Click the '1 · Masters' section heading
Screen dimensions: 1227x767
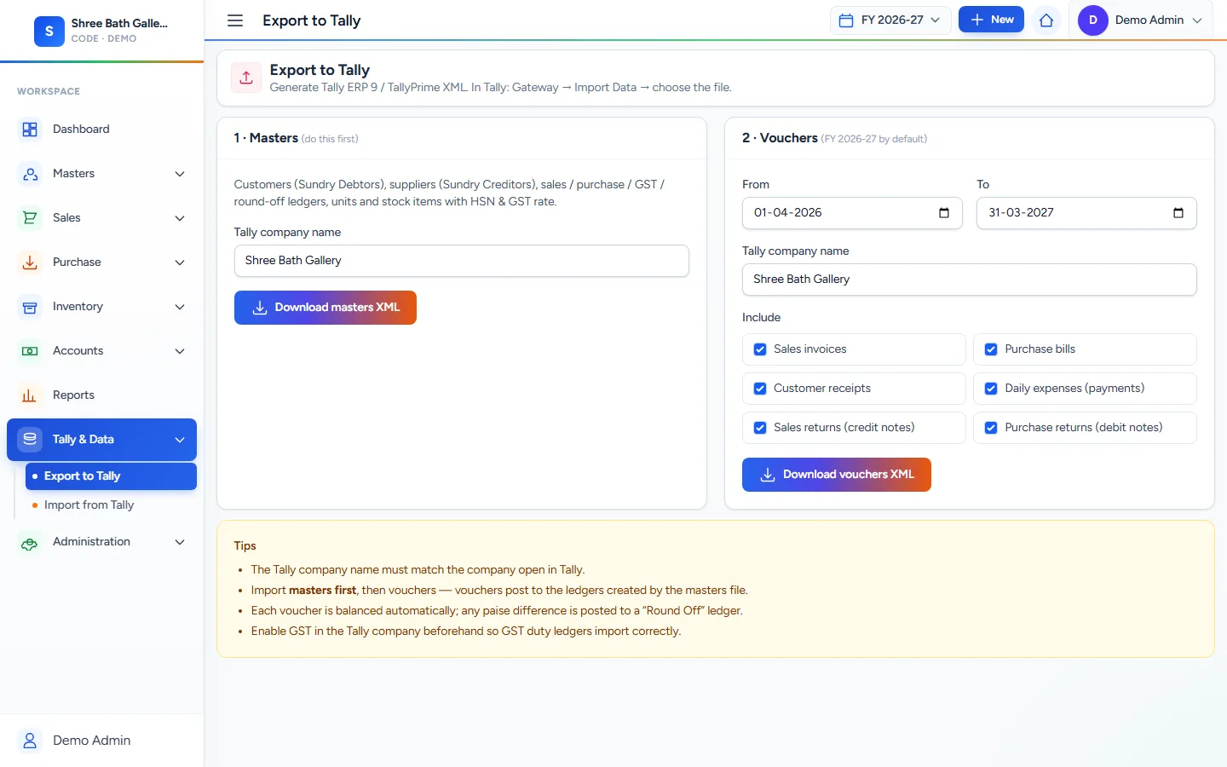pos(266,138)
